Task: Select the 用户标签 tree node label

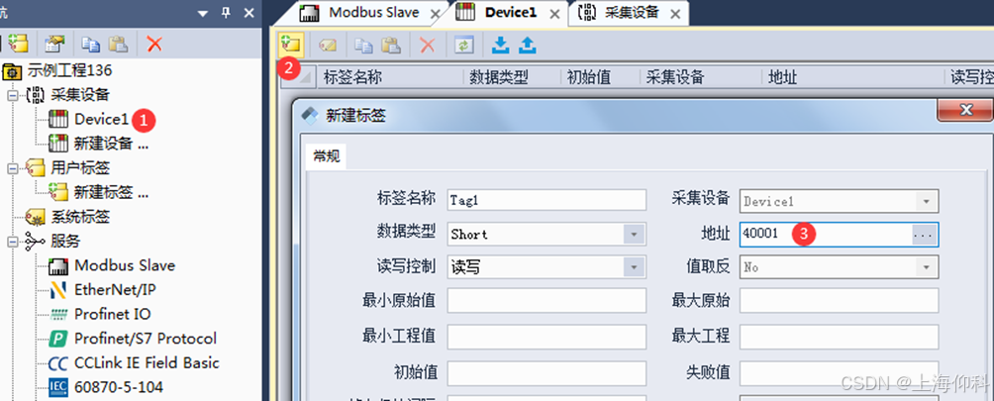Action: pos(80,168)
